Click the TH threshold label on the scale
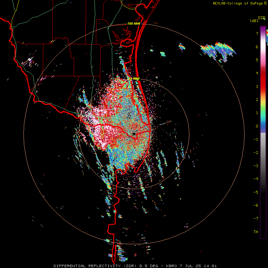This screenshot has width=268, height=268. tap(256, 232)
